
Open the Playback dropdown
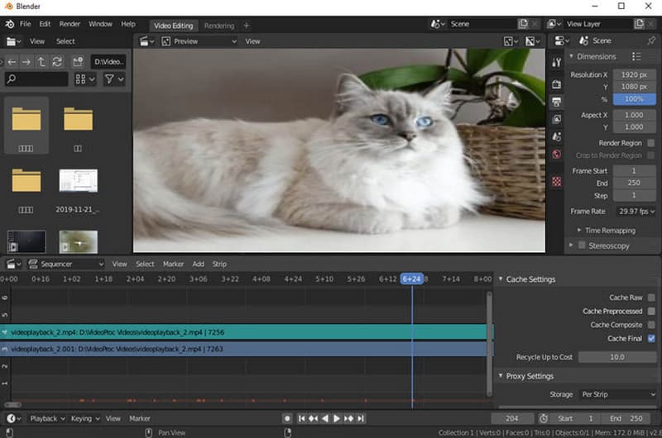(47, 419)
